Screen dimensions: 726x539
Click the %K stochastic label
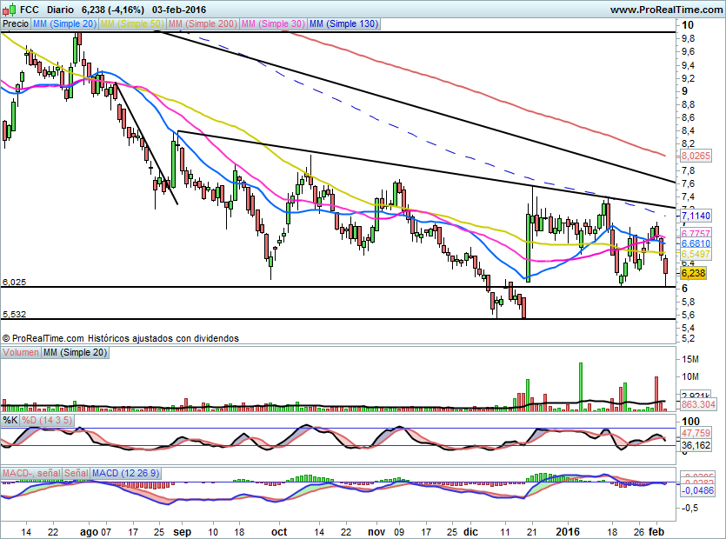click(10, 421)
